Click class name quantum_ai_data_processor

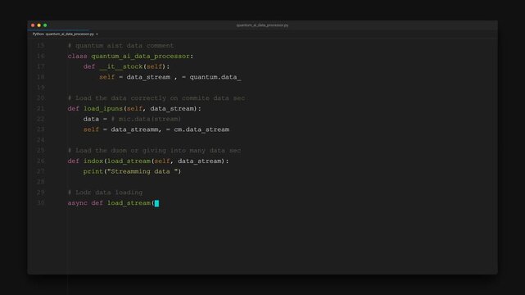pos(140,57)
